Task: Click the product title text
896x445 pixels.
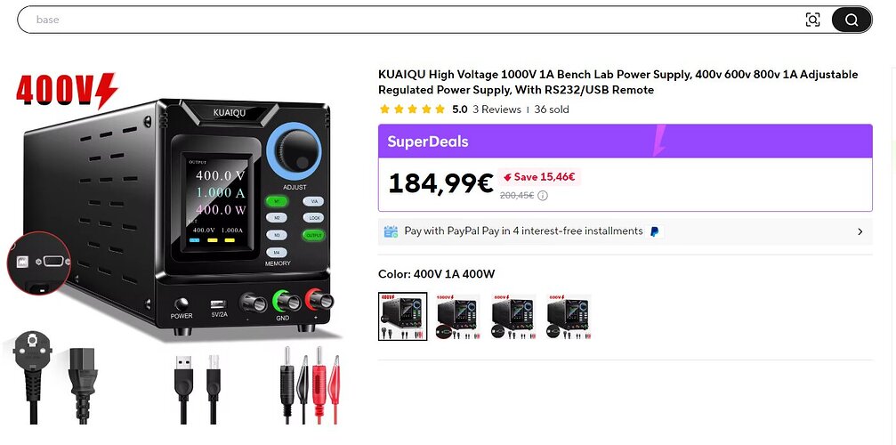Action: pyautogui.click(x=618, y=82)
